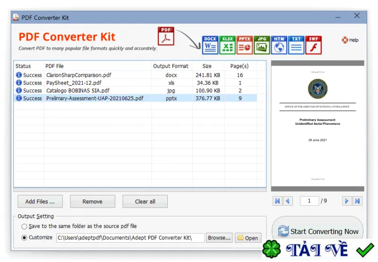Select the PaySheet_2021-12.pdf row
The height and width of the screenshot is (262, 378).
pos(135,83)
